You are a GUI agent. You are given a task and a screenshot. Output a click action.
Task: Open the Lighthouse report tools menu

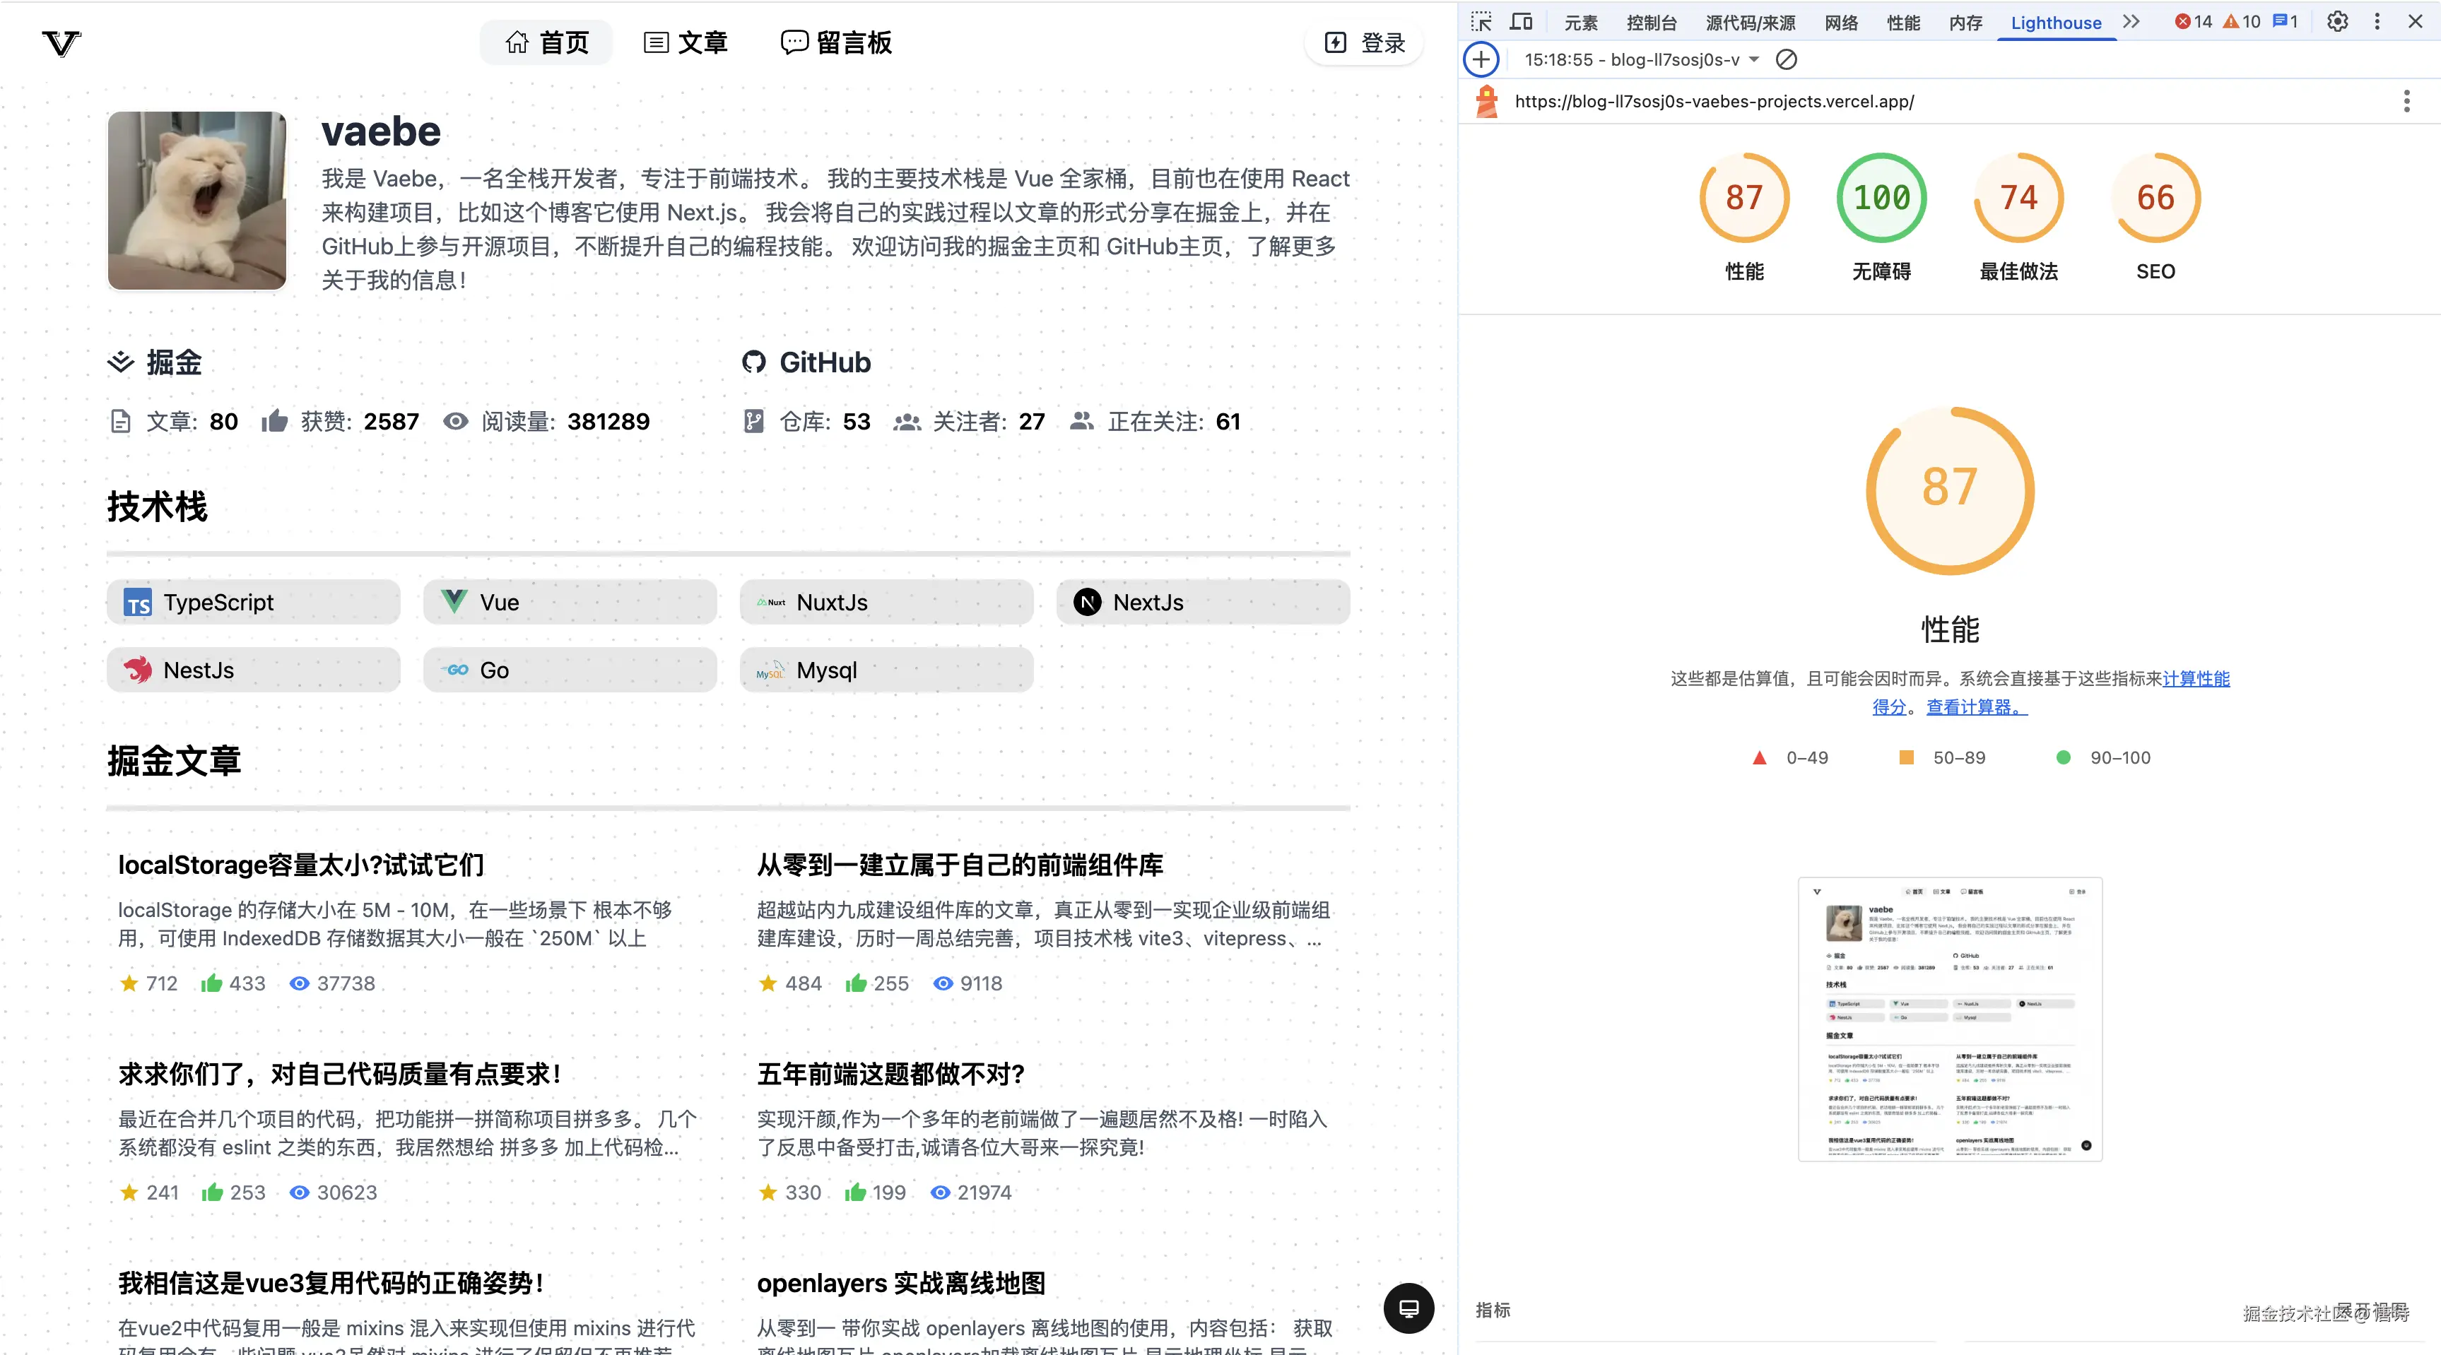[2407, 102]
